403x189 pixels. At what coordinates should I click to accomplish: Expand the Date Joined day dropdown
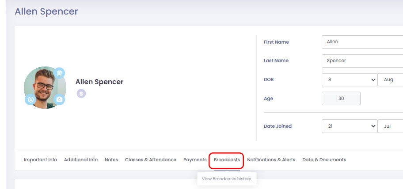pos(350,126)
